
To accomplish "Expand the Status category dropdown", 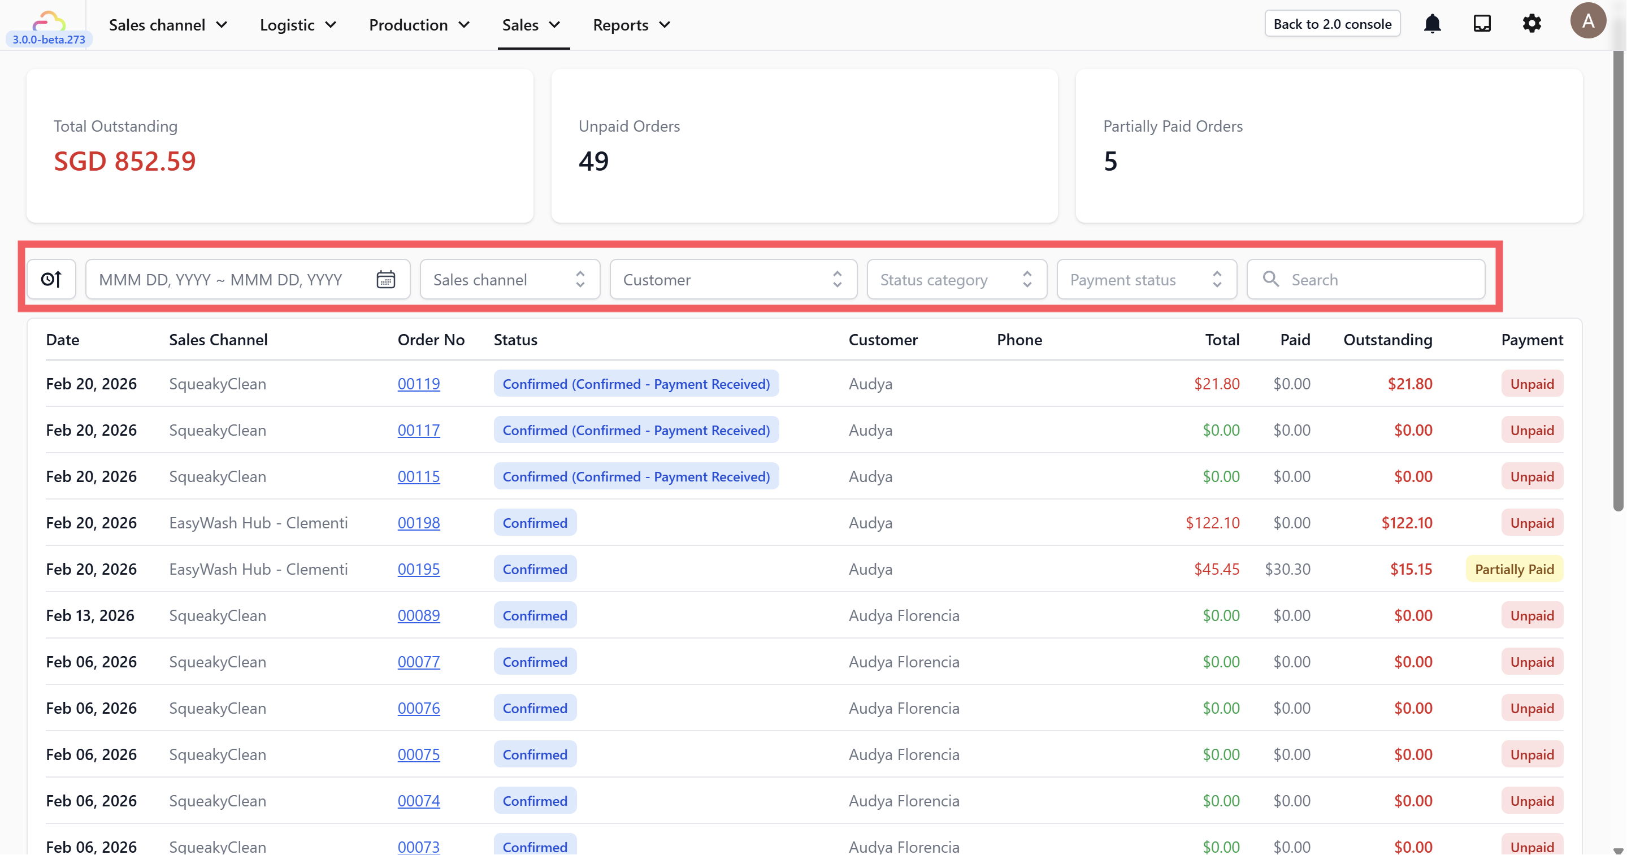I will point(956,279).
